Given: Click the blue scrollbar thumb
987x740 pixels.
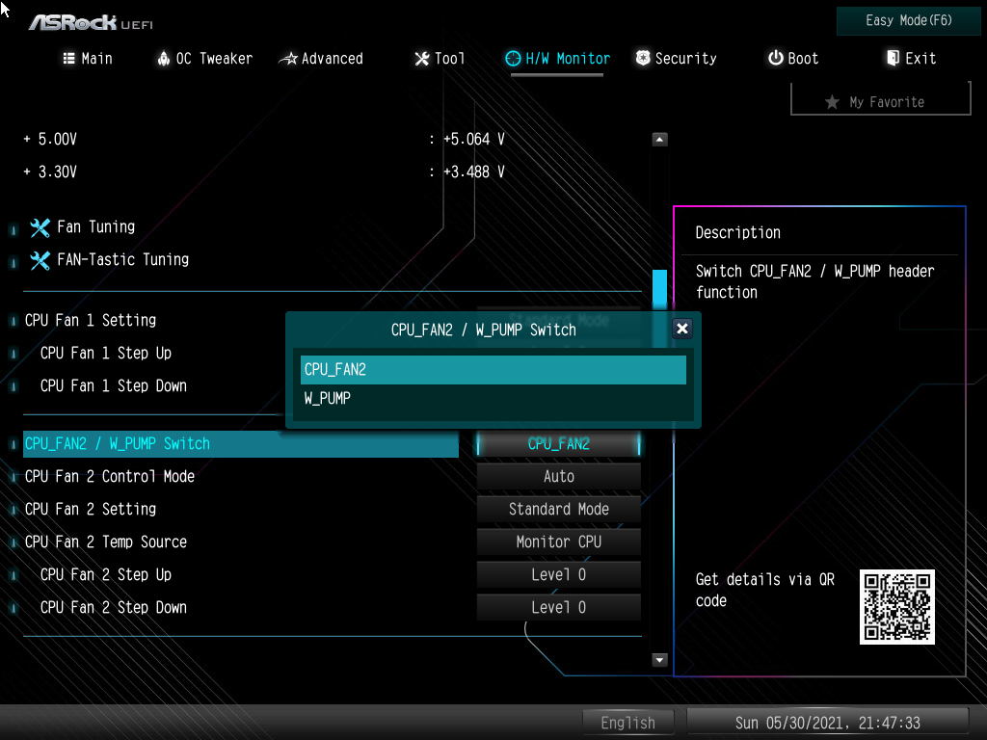Looking at the screenshot, I should [659, 289].
